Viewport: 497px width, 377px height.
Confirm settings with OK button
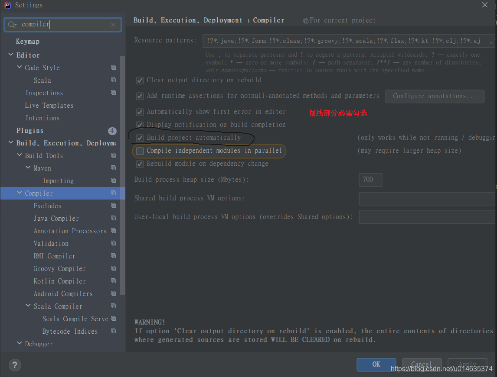pos(376,365)
